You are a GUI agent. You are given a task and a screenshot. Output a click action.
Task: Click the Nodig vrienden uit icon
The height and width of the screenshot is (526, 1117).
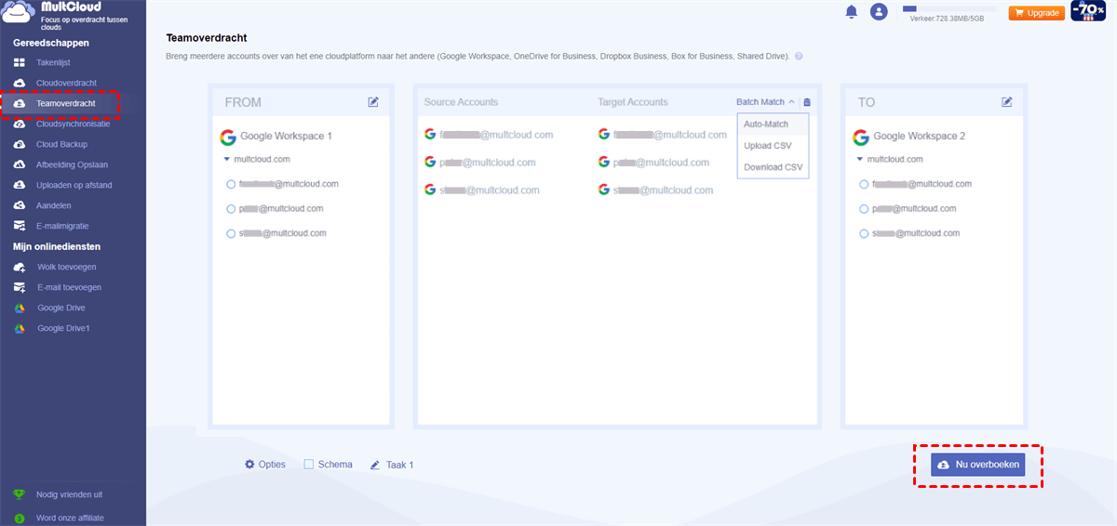tap(20, 494)
